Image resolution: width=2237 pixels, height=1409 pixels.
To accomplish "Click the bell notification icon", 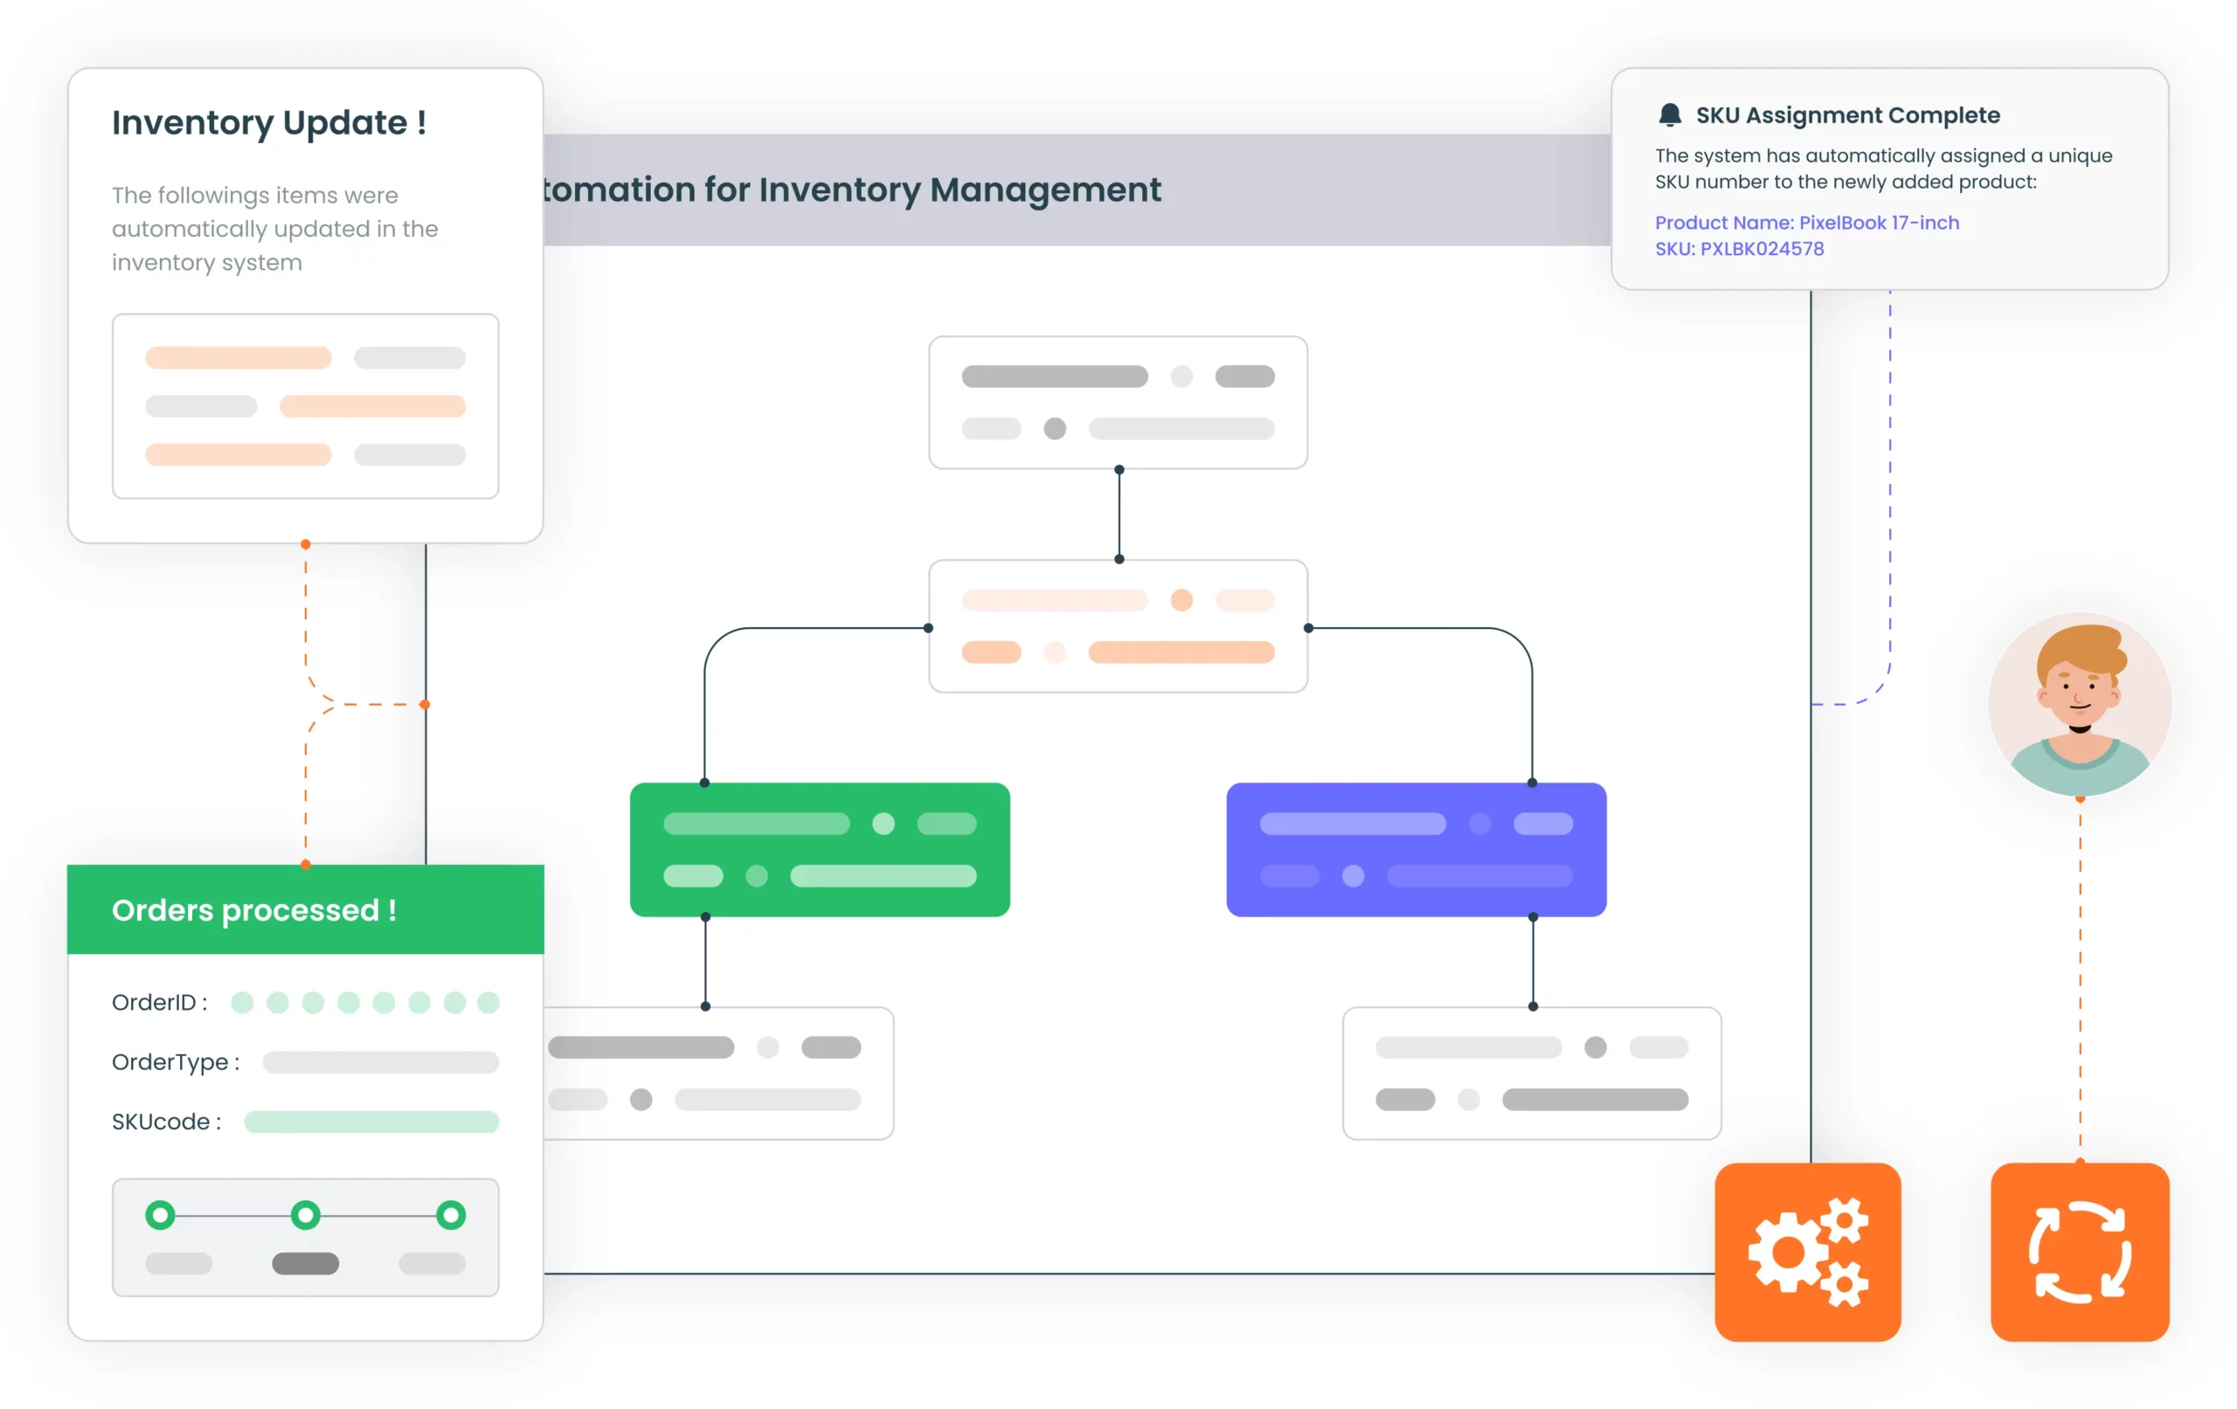I will 1669,115.
